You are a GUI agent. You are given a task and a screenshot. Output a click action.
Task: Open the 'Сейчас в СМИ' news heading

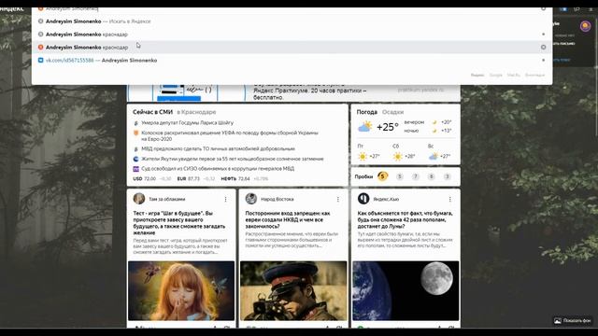152,112
